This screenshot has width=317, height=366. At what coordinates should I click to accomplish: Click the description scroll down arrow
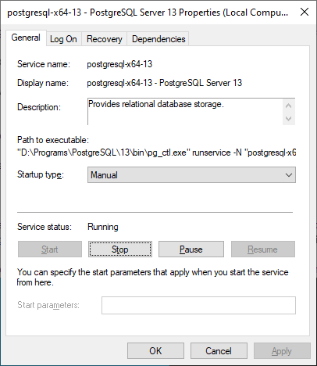pos(289,119)
